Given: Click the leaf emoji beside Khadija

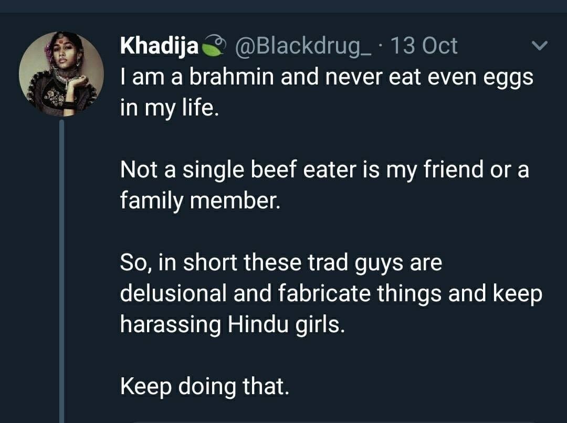Looking at the screenshot, I should pos(213,47).
